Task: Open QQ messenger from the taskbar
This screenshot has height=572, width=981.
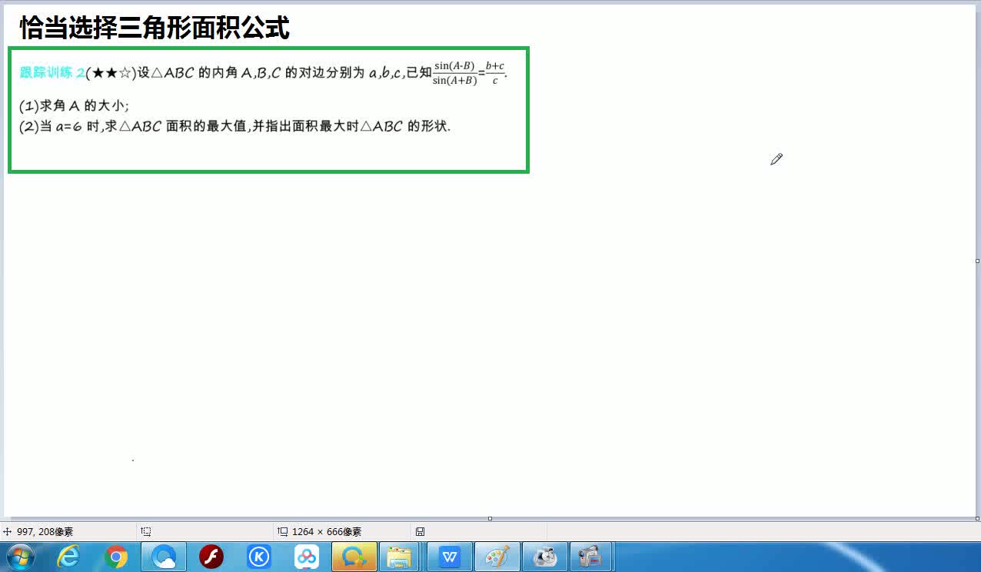Action: 354,556
